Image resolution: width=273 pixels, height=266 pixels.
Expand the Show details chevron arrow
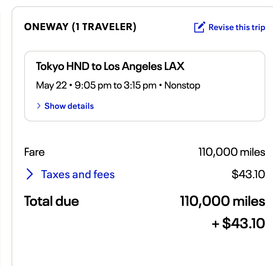click(39, 106)
